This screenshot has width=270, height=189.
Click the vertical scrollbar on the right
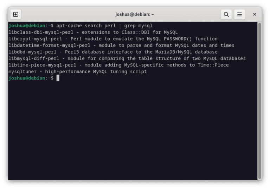(259, 101)
